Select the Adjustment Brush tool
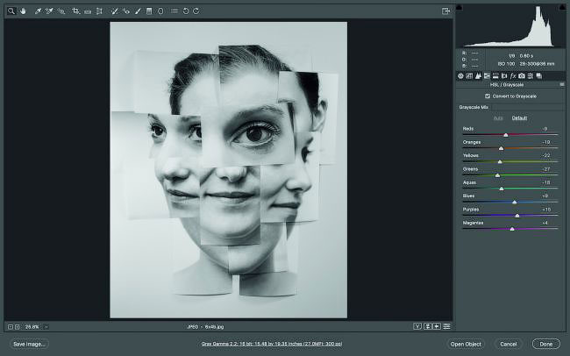Image resolution: width=570 pixels, height=356 pixels. (x=138, y=11)
